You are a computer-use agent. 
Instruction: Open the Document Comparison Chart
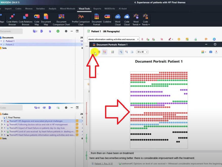click(61, 20)
